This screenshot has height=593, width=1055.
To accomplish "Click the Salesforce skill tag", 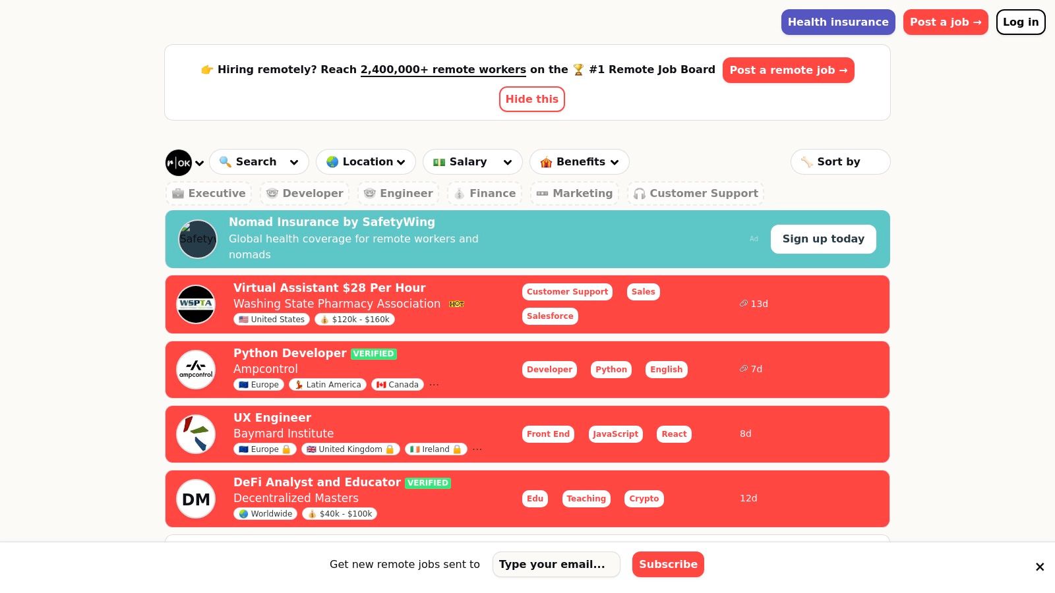I will 550,316.
